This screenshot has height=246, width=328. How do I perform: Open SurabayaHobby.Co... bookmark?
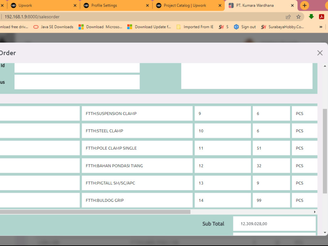tap(283, 27)
